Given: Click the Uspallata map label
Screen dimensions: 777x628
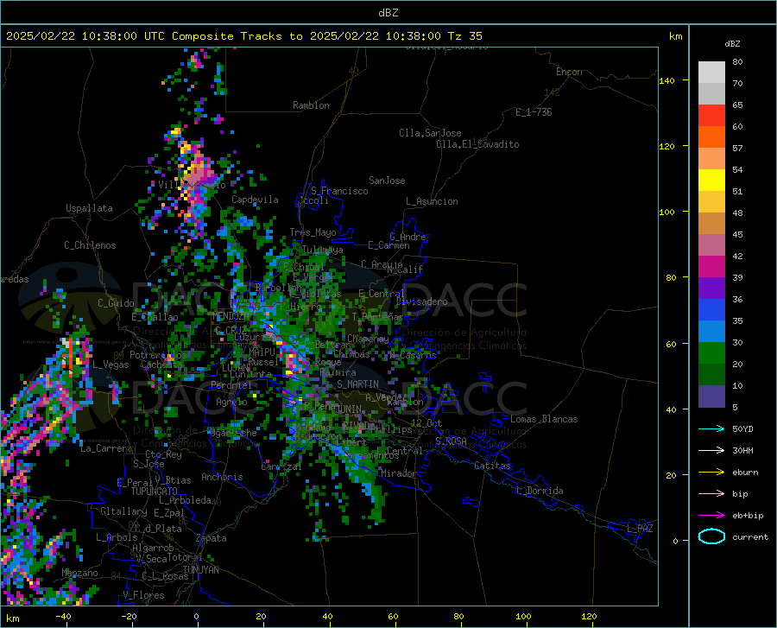Looking at the screenshot, I should coord(89,208).
